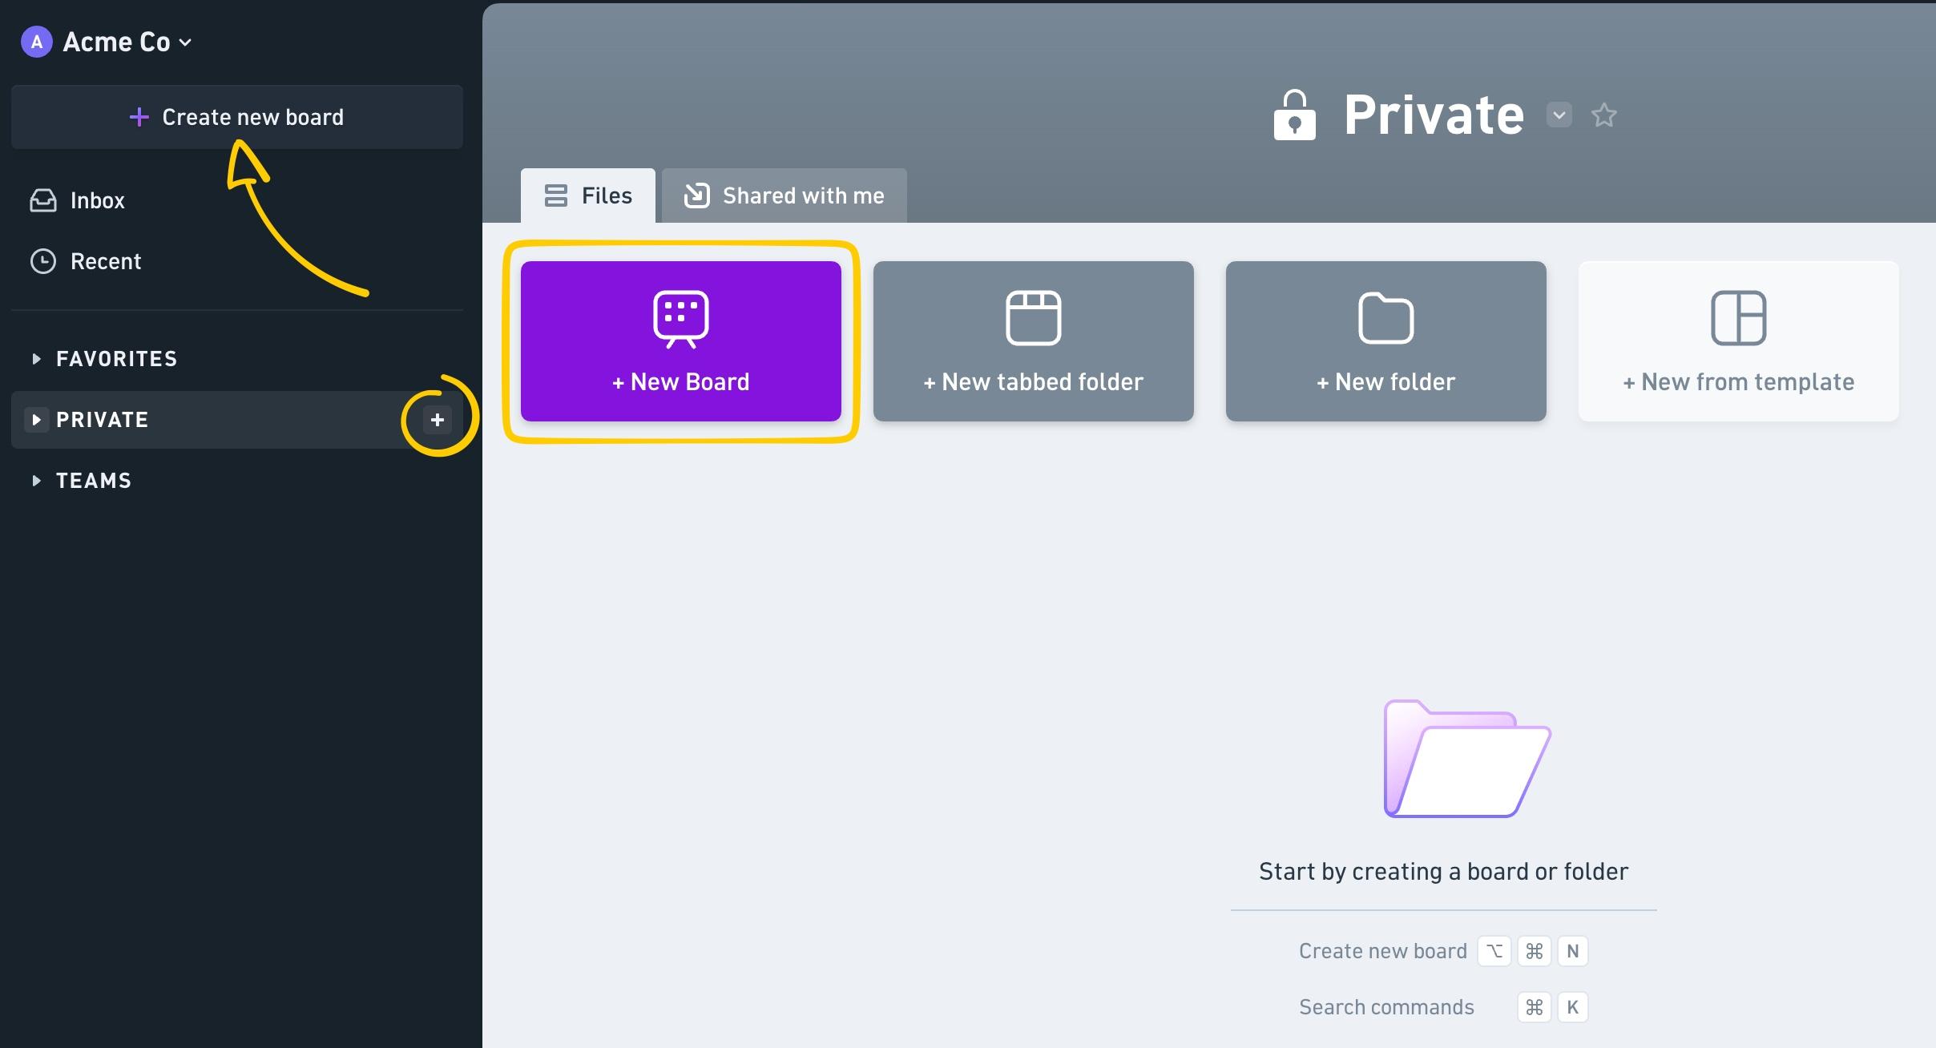Image resolution: width=1936 pixels, height=1048 pixels.
Task: Open the Acme Co workspace dropdown chevron
Action: 186,42
